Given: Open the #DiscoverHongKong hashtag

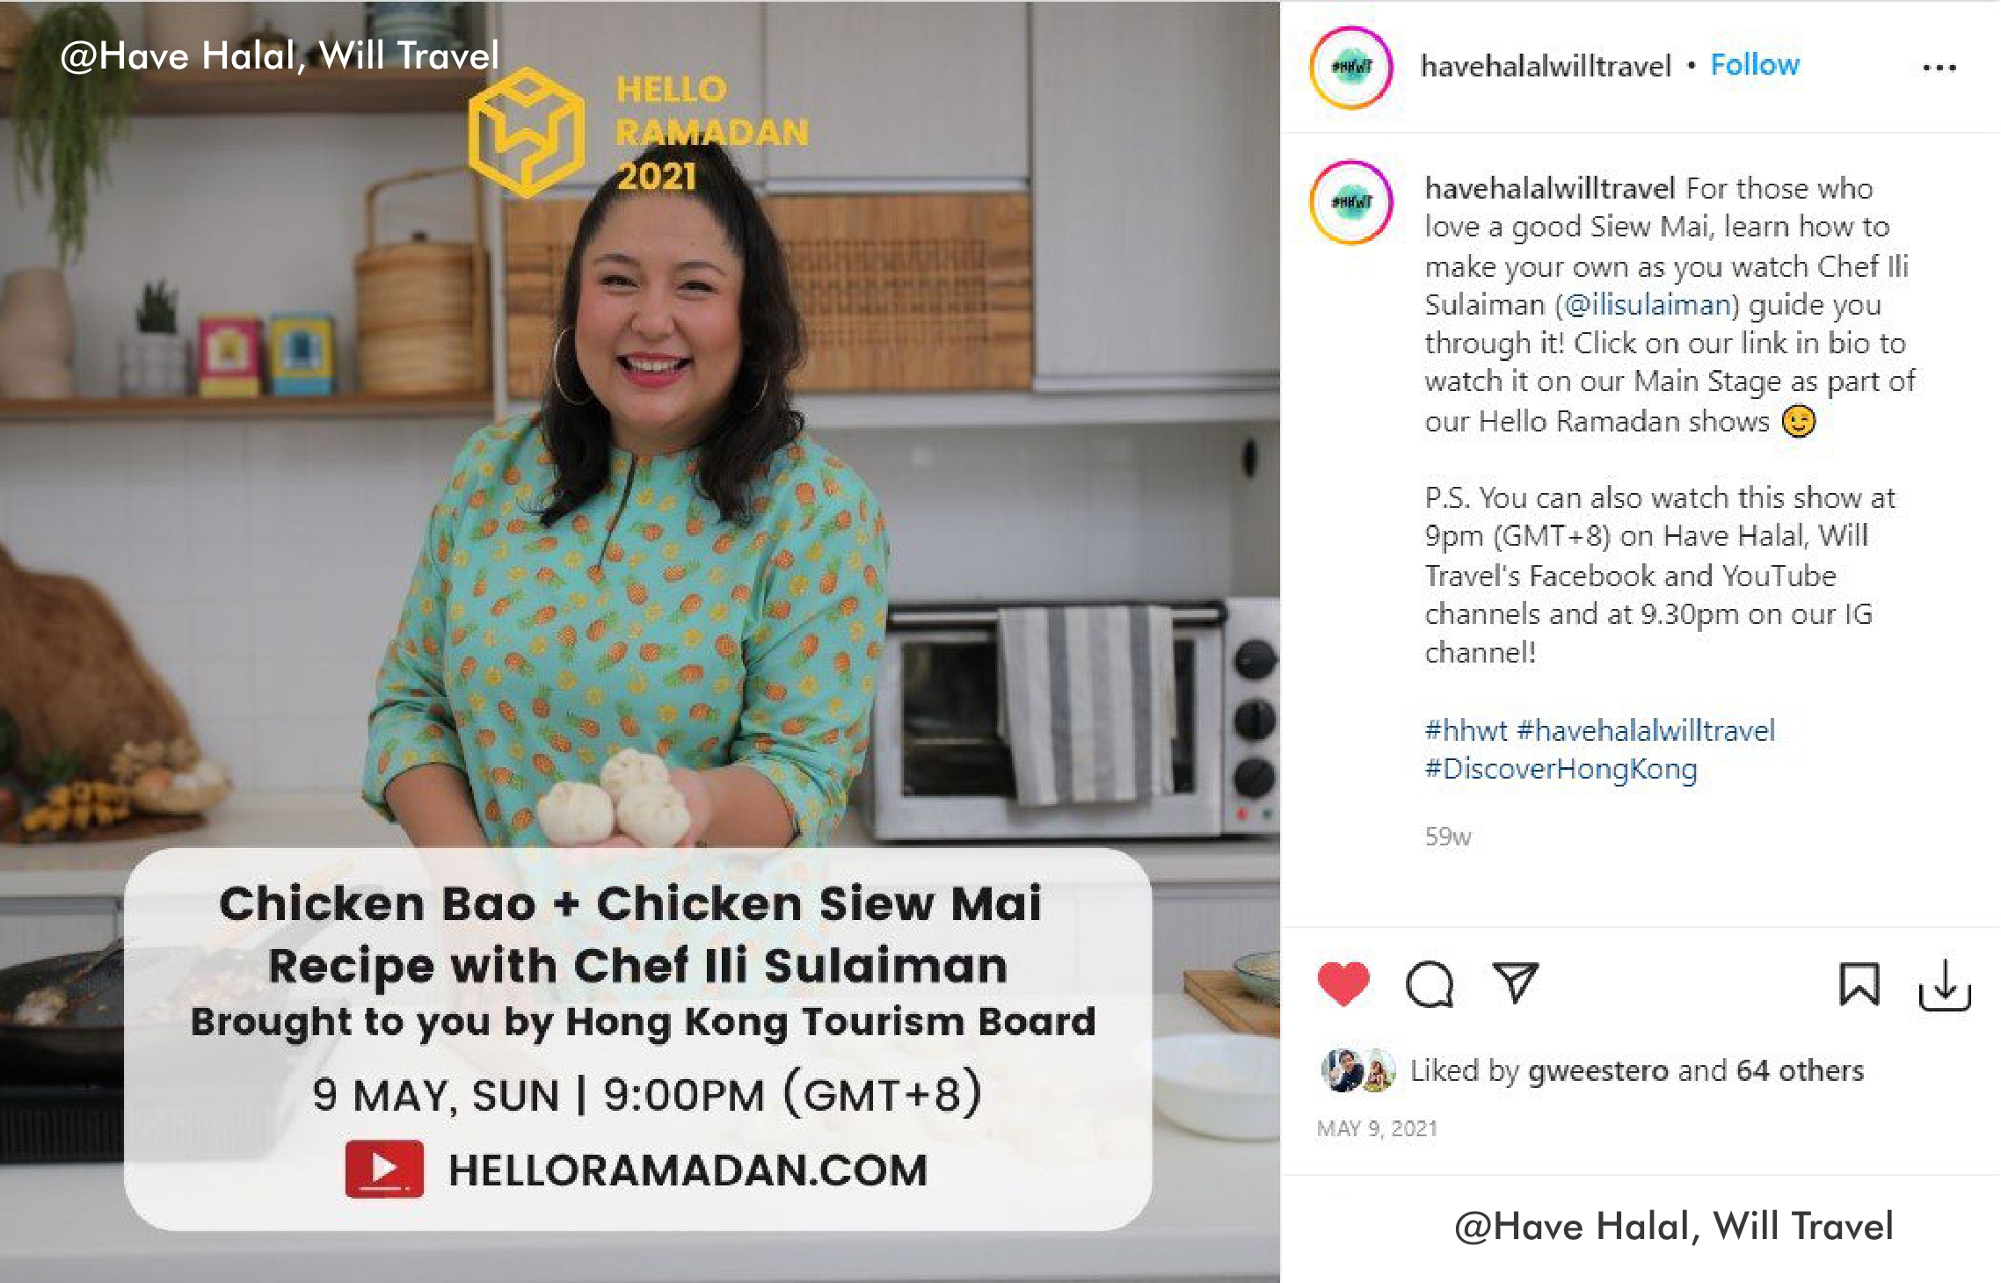Looking at the screenshot, I should click(1561, 769).
